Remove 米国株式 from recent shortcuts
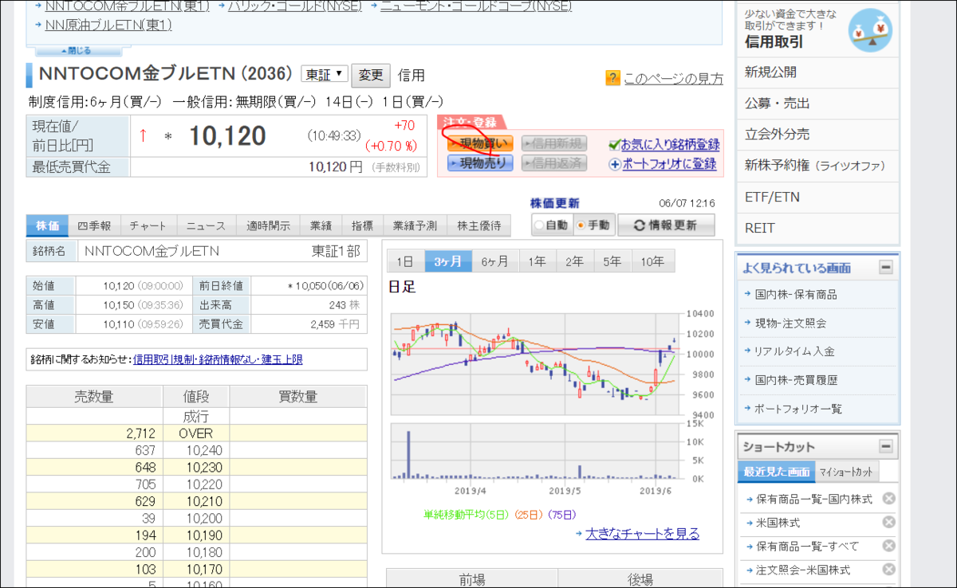Image resolution: width=957 pixels, height=588 pixels. click(888, 523)
